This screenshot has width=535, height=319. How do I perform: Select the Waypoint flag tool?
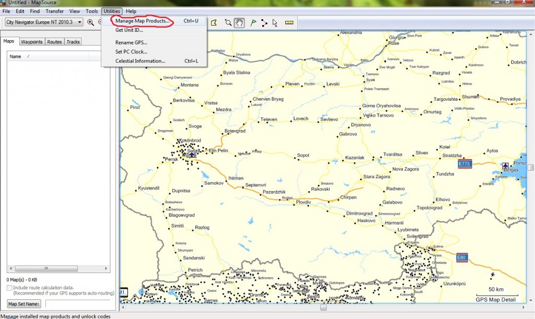[x=252, y=22]
